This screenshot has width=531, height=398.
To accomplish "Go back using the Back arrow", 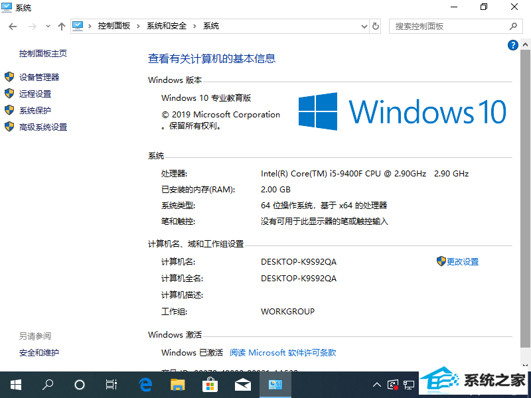I will click(x=13, y=27).
